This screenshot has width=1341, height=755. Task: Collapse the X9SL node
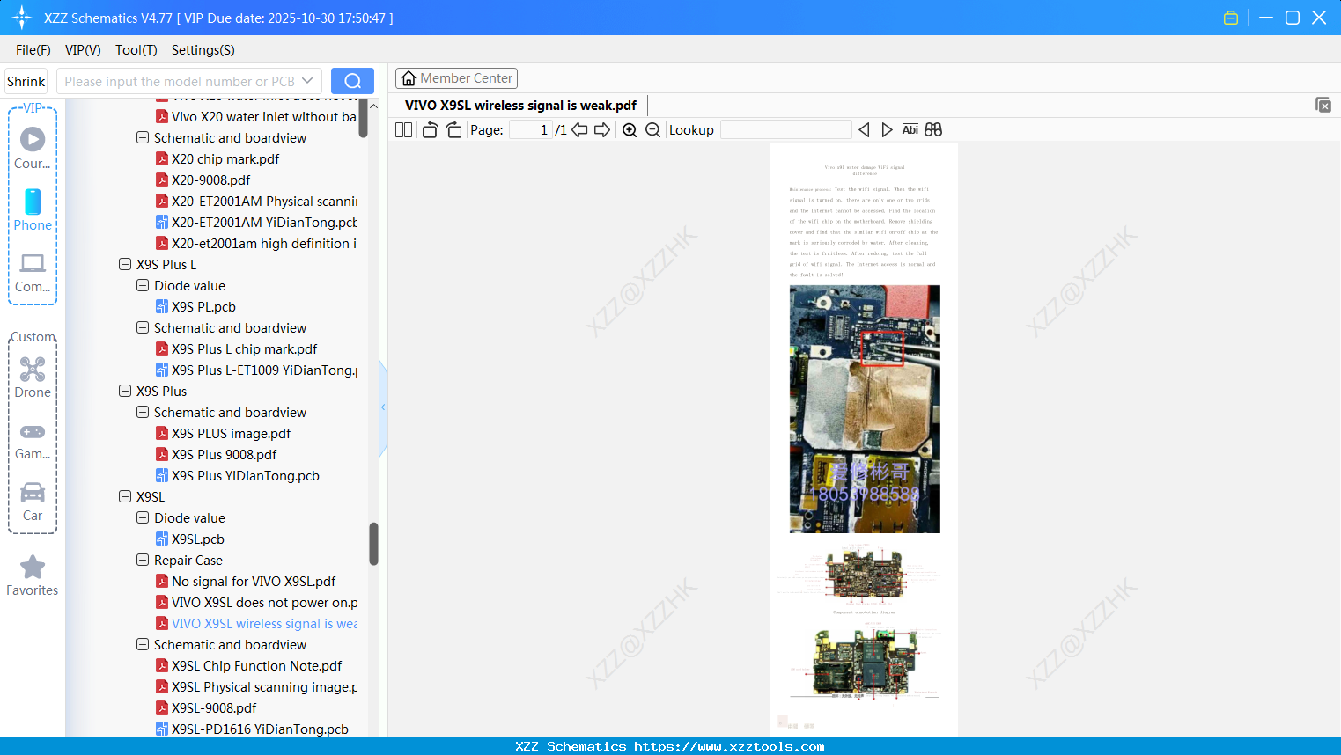[x=125, y=496]
